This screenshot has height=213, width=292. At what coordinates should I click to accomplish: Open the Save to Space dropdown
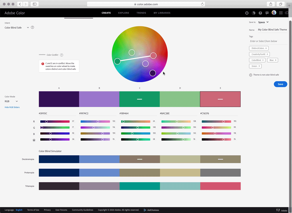[263, 22]
